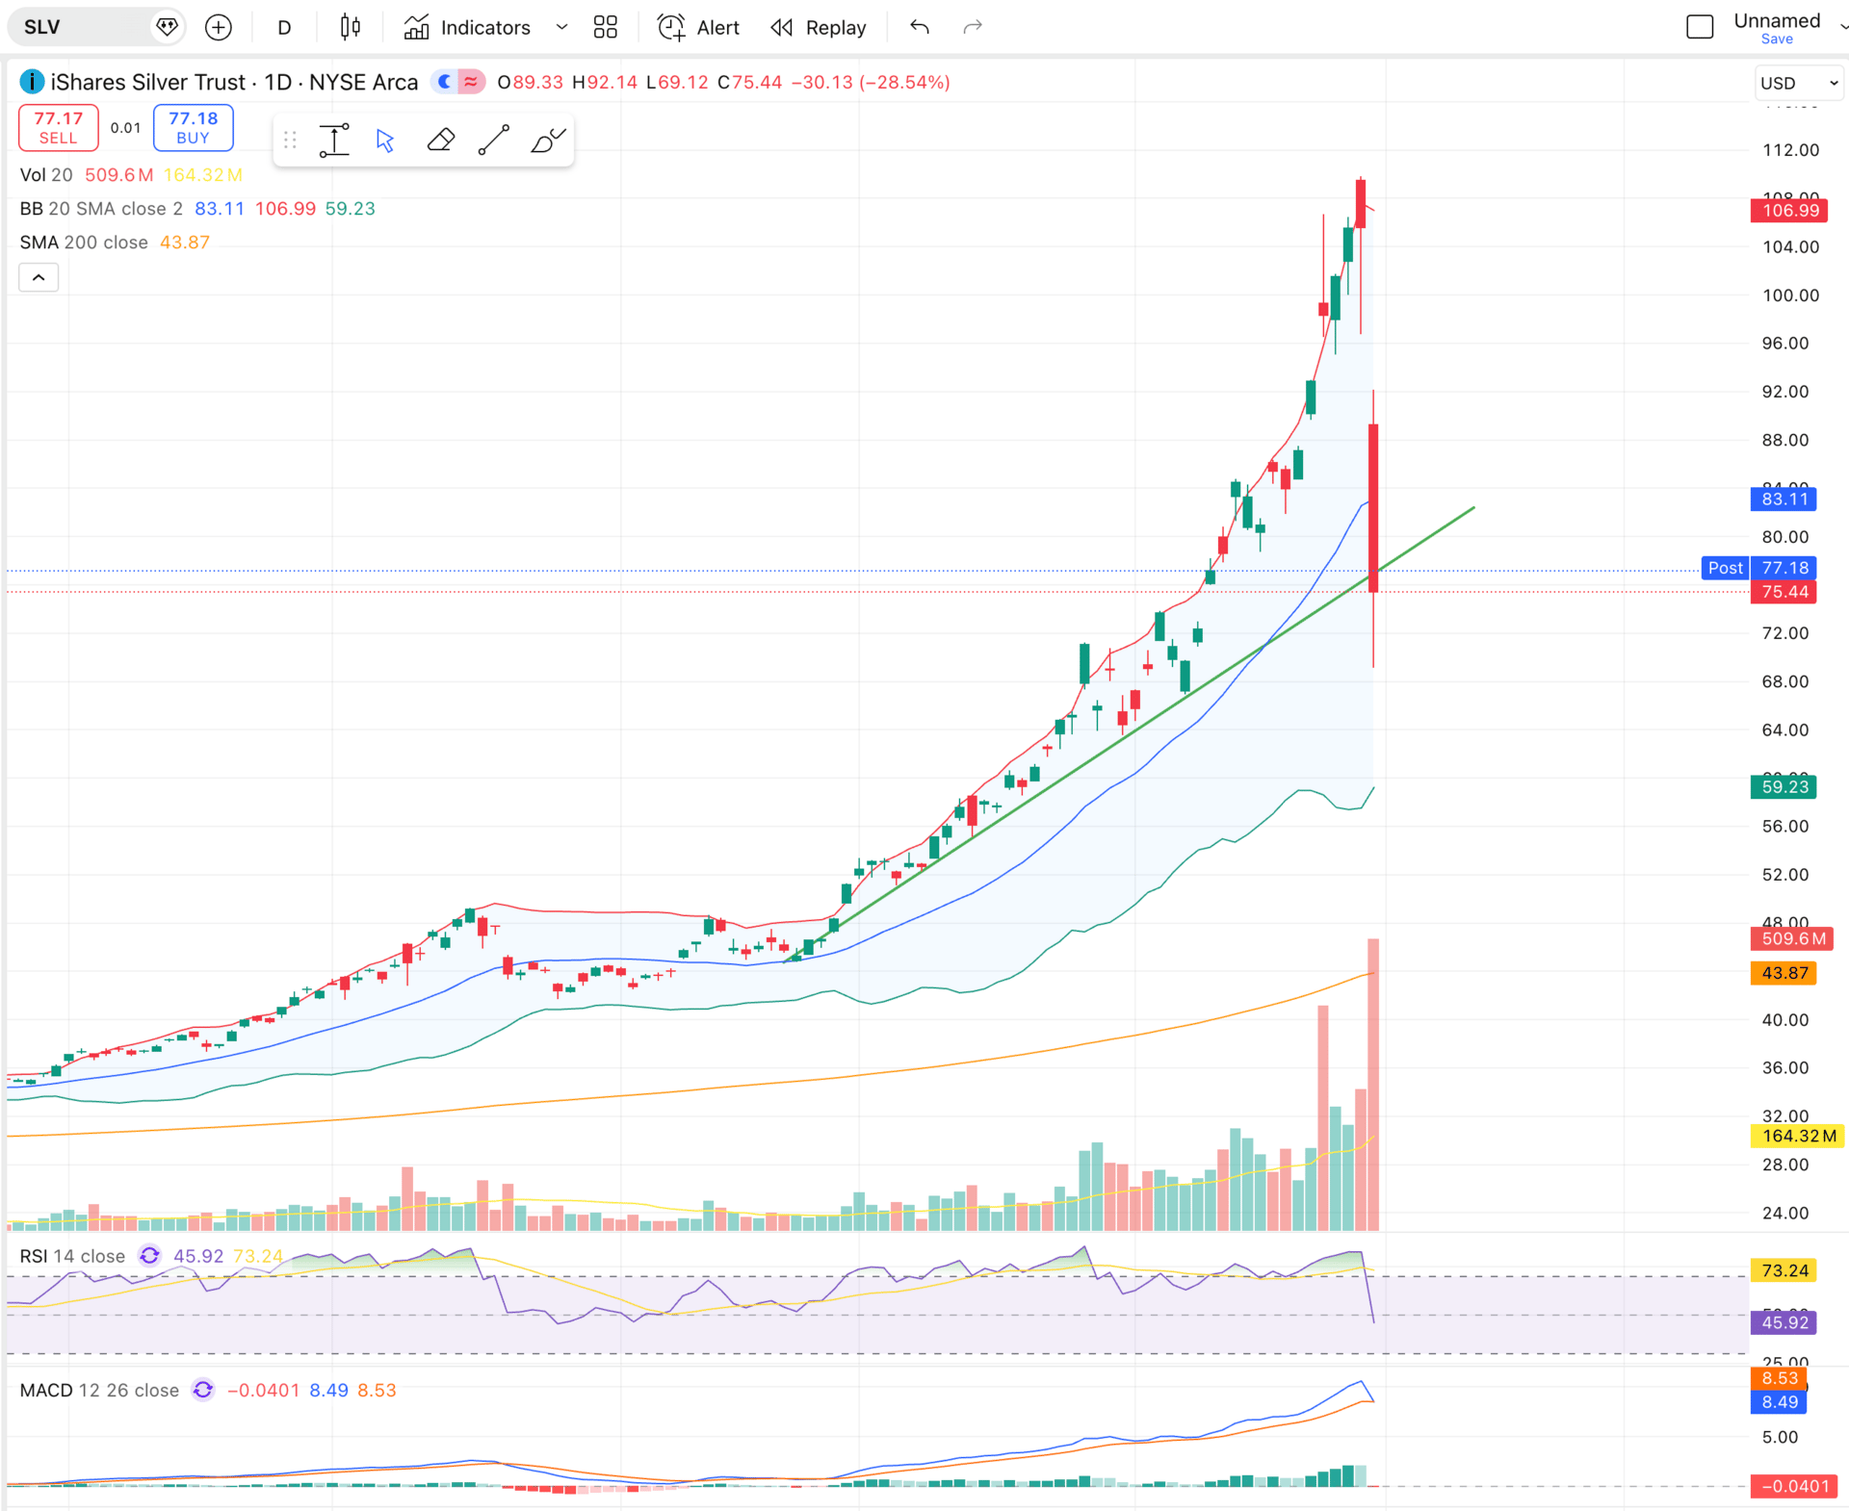
Task: Toggle the extended-hours moon session indicator
Action: click(444, 82)
